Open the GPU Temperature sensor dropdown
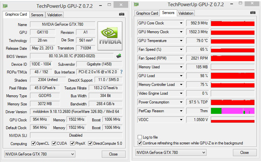Screen dimensions: 261x162 (181, 41)
